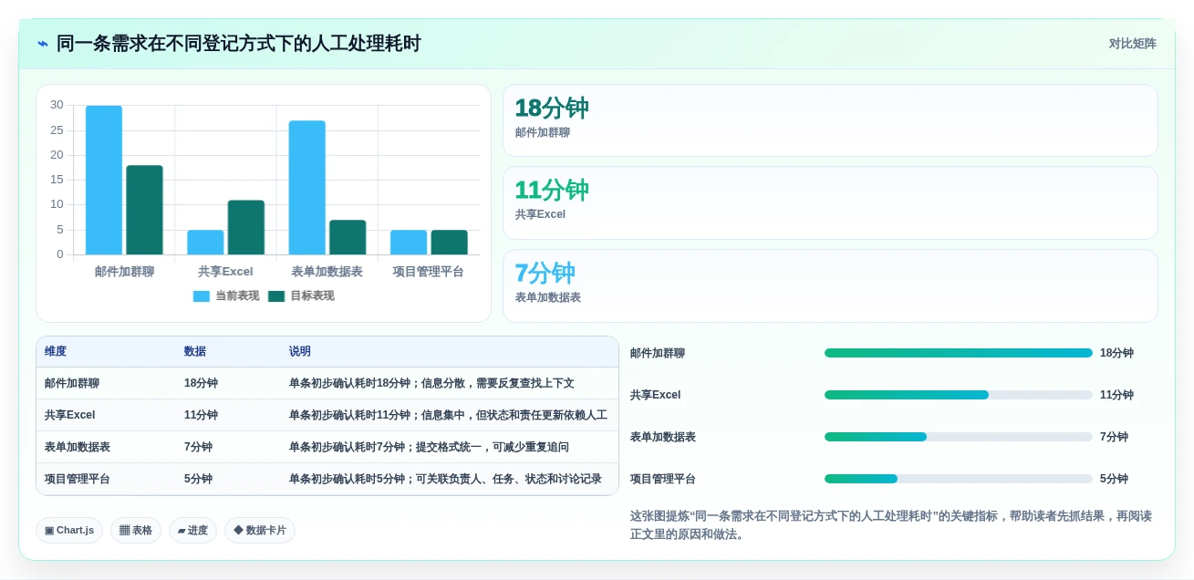The image size is (1194, 580).
Task: Click description mentioning 状态和责任更新依赖人工
Action: [x=448, y=415]
